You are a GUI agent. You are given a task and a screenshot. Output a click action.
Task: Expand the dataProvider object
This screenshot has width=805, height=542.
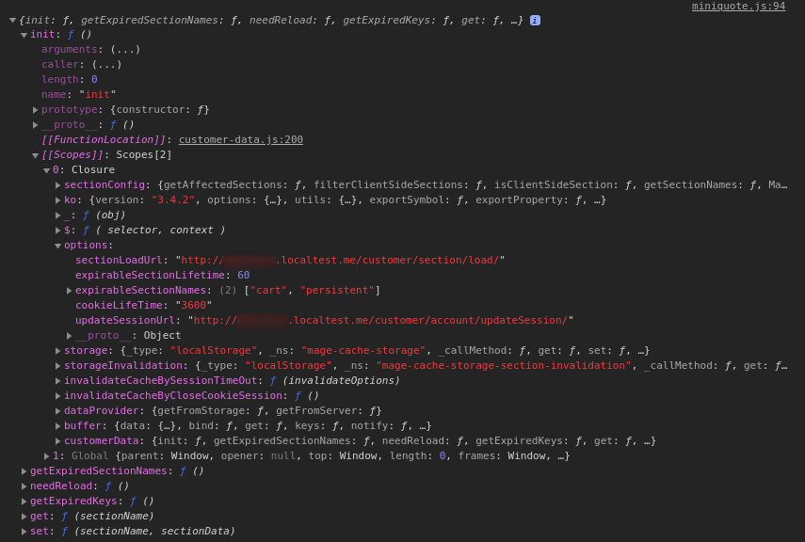[57, 410]
